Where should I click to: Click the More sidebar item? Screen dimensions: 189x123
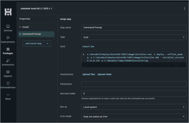click(8, 97)
